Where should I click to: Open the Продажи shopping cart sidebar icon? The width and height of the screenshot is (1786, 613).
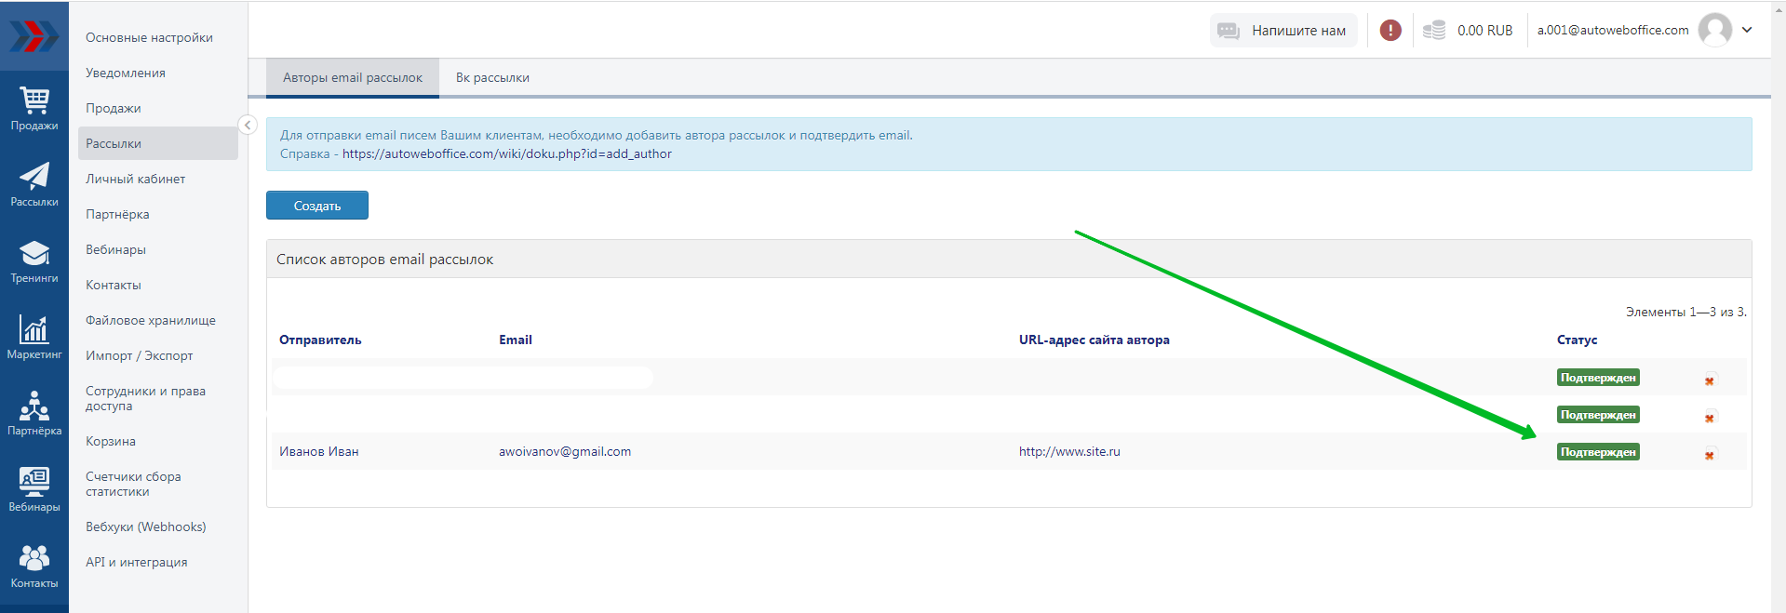(34, 109)
